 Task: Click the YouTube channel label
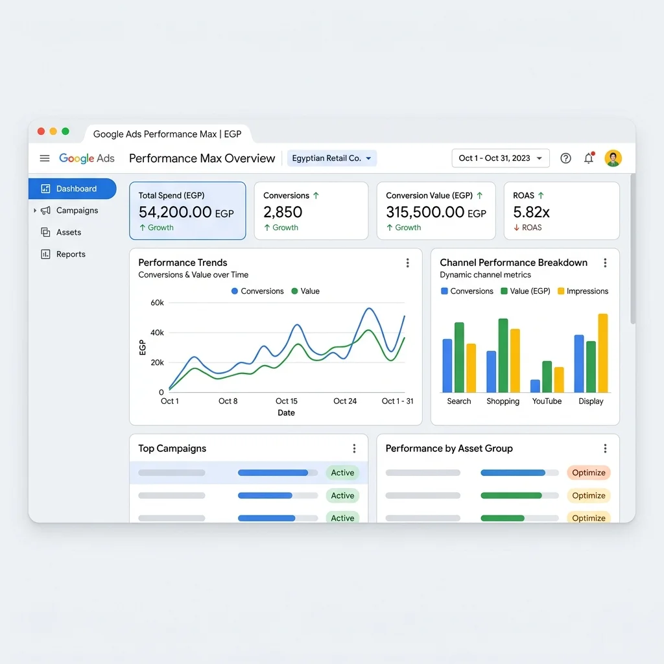547,401
